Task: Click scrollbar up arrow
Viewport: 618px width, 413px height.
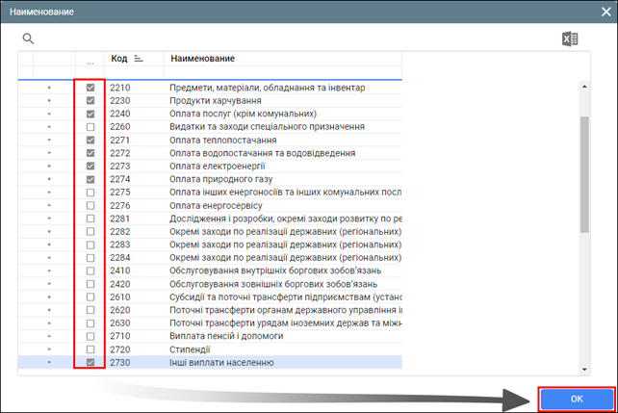Action: point(584,87)
